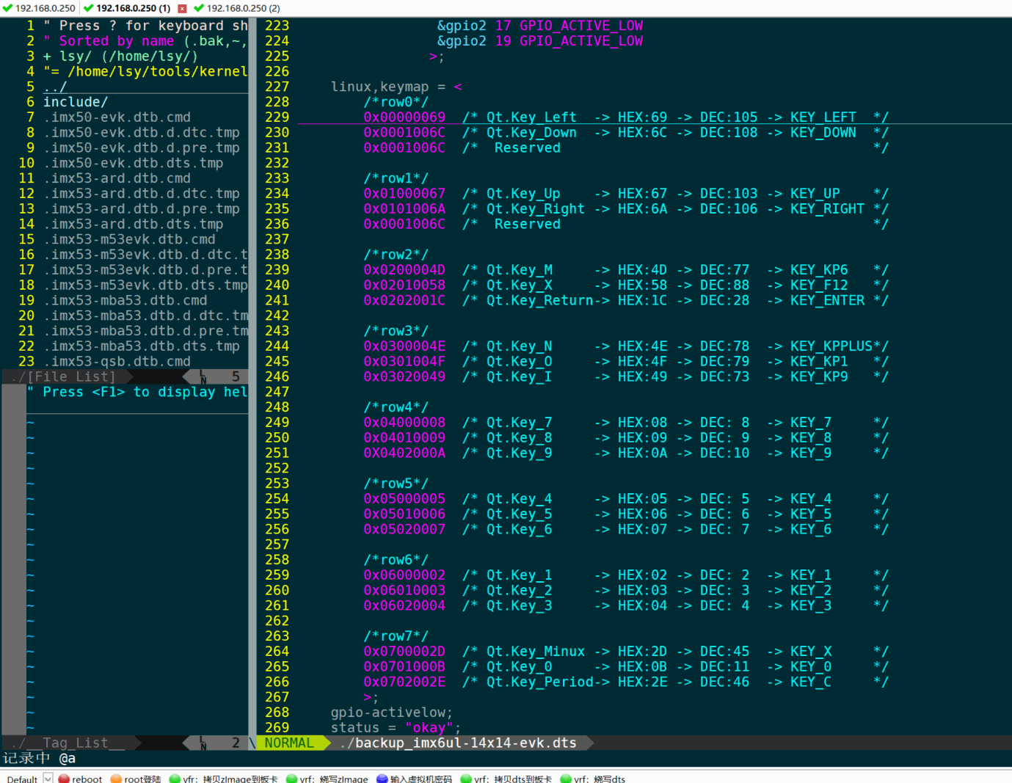
Task: Click the green 拷贝dts到板卡 button icon
Action: click(x=466, y=779)
